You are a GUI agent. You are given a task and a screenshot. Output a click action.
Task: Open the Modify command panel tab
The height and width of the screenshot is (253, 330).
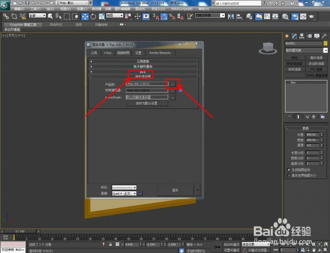point(294,36)
